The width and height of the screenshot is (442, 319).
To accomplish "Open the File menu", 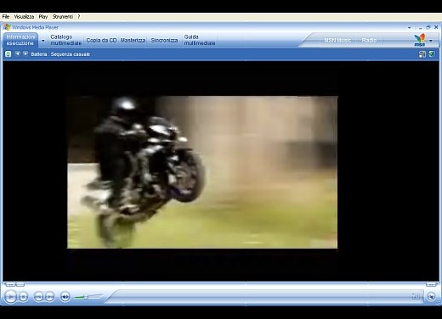I will [x=6, y=17].
